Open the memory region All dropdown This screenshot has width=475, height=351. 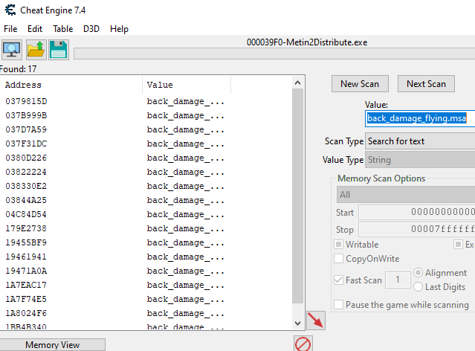406,195
